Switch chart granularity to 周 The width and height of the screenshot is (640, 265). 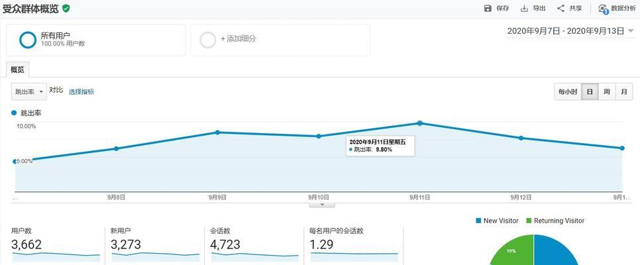pos(607,91)
